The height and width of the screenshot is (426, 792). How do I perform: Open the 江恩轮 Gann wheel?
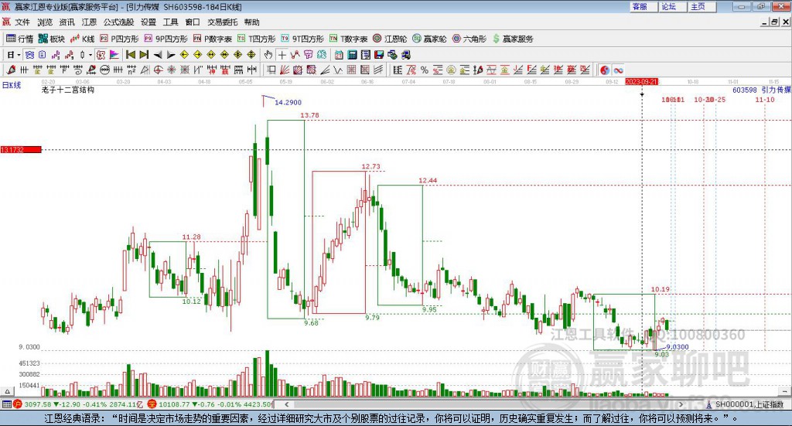click(x=390, y=39)
